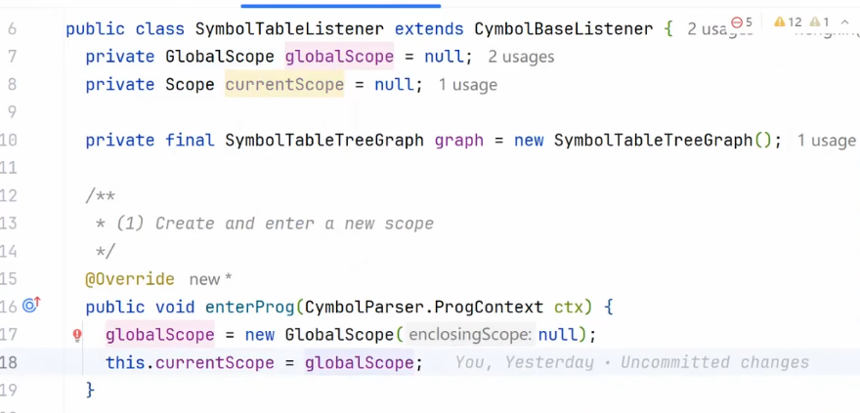
Task: Click the yellow warnings indicator showing 12
Action: [788, 21]
